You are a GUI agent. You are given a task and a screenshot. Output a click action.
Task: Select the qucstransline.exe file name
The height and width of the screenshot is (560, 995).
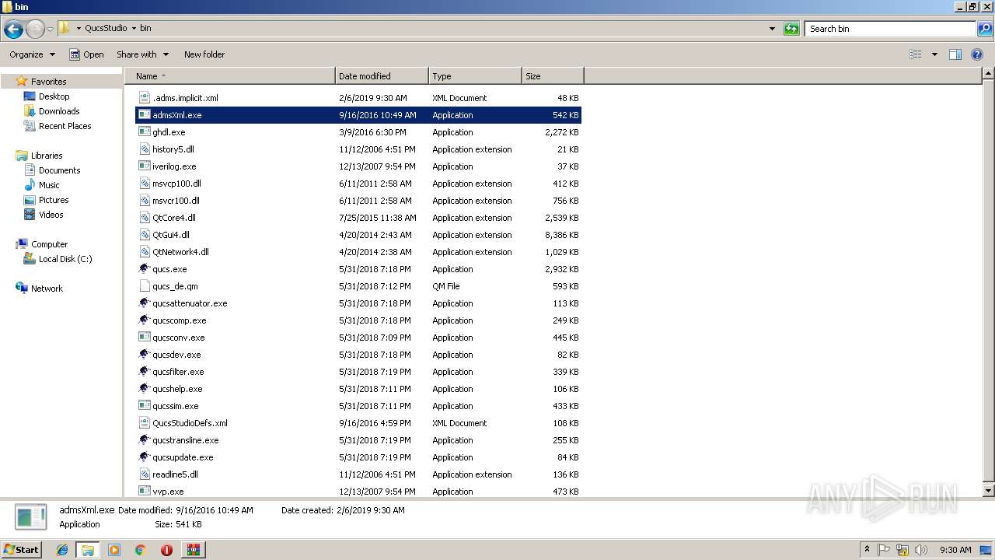tap(186, 440)
